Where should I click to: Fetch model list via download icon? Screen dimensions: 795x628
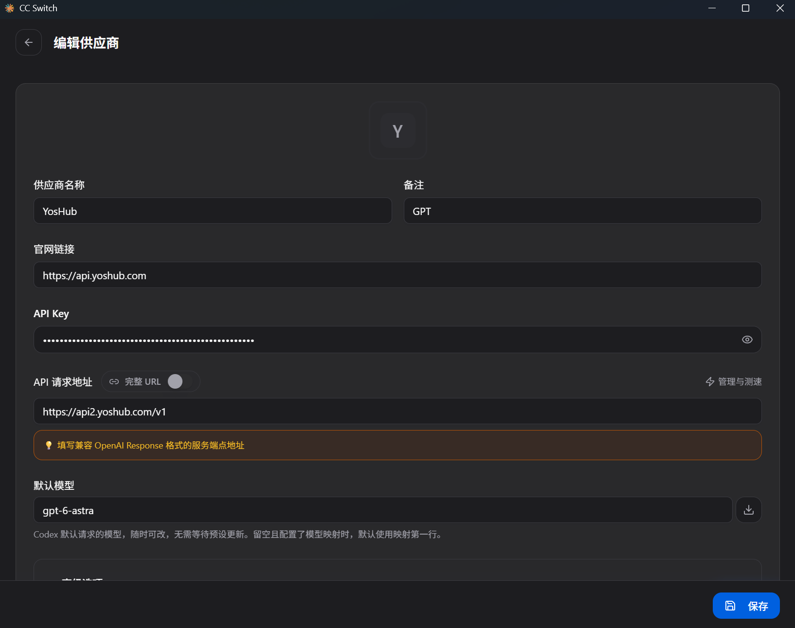coord(748,510)
